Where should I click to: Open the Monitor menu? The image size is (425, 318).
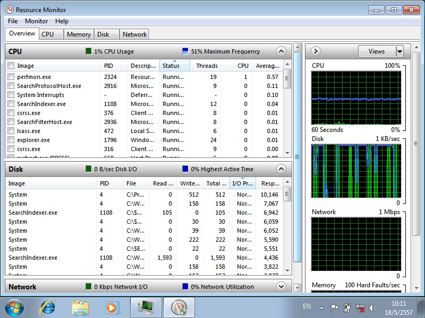(x=36, y=21)
